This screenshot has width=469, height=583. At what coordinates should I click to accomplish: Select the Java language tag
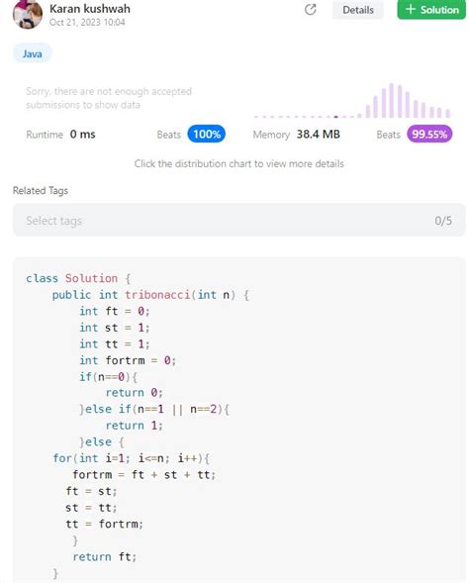tap(33, 53)
